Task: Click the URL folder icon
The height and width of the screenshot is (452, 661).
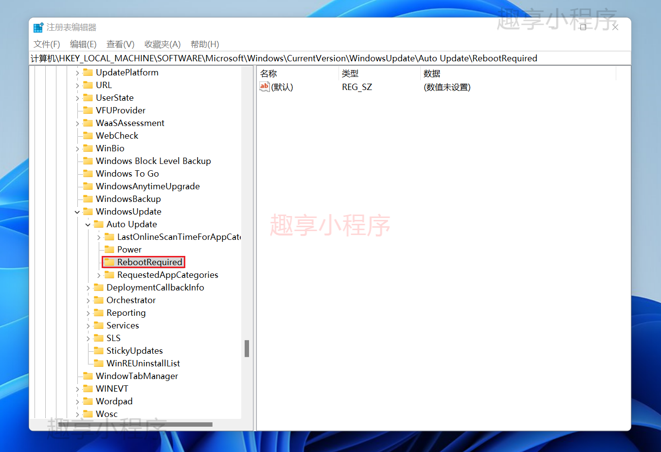Action: 88,85
